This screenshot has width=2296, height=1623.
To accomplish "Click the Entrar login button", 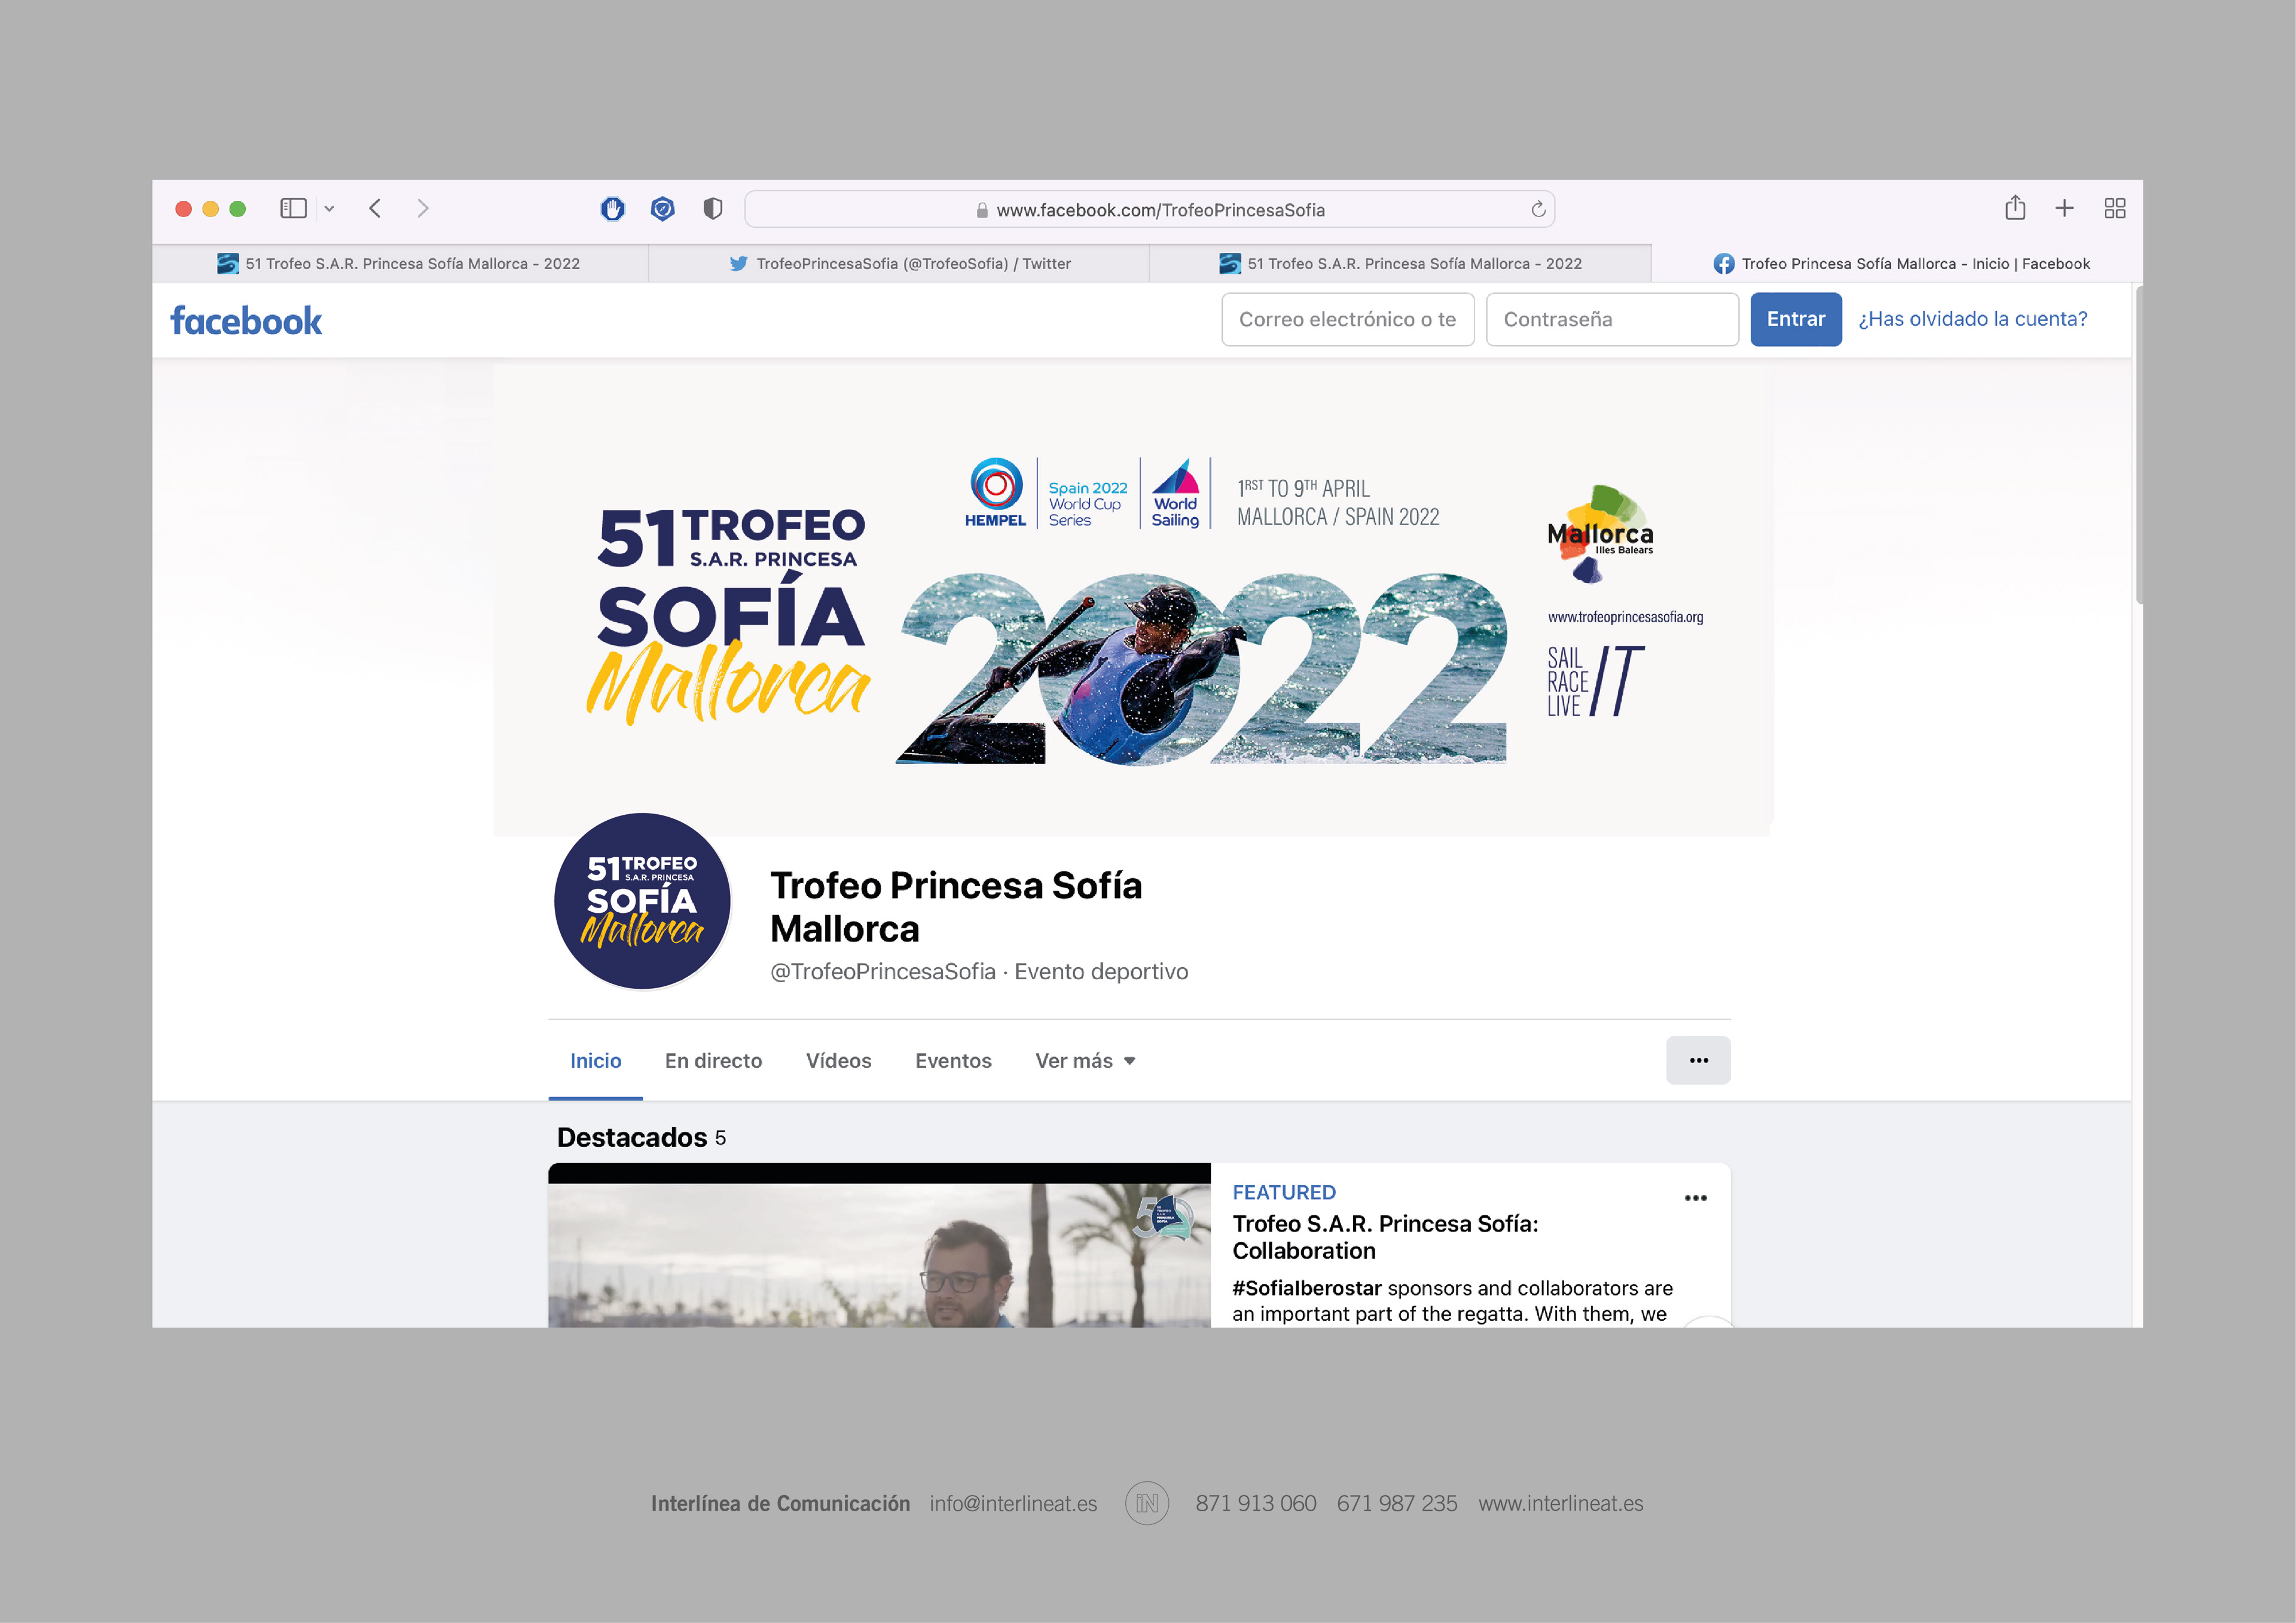I will (x=1795, y=319).
